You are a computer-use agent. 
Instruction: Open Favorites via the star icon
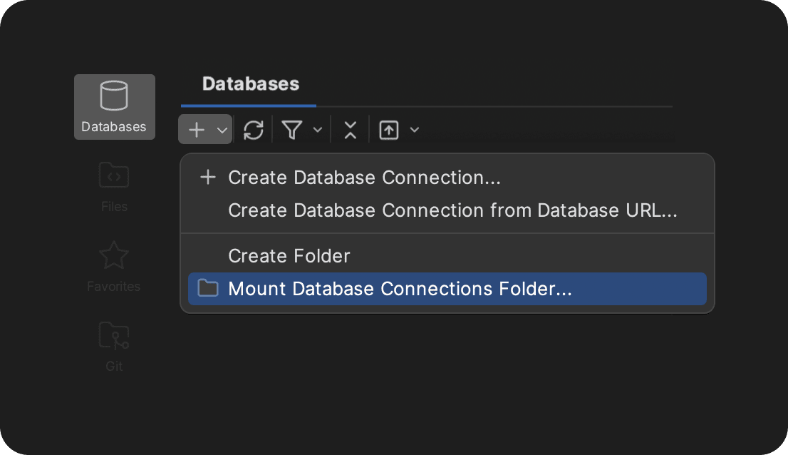tap(114, 255)
